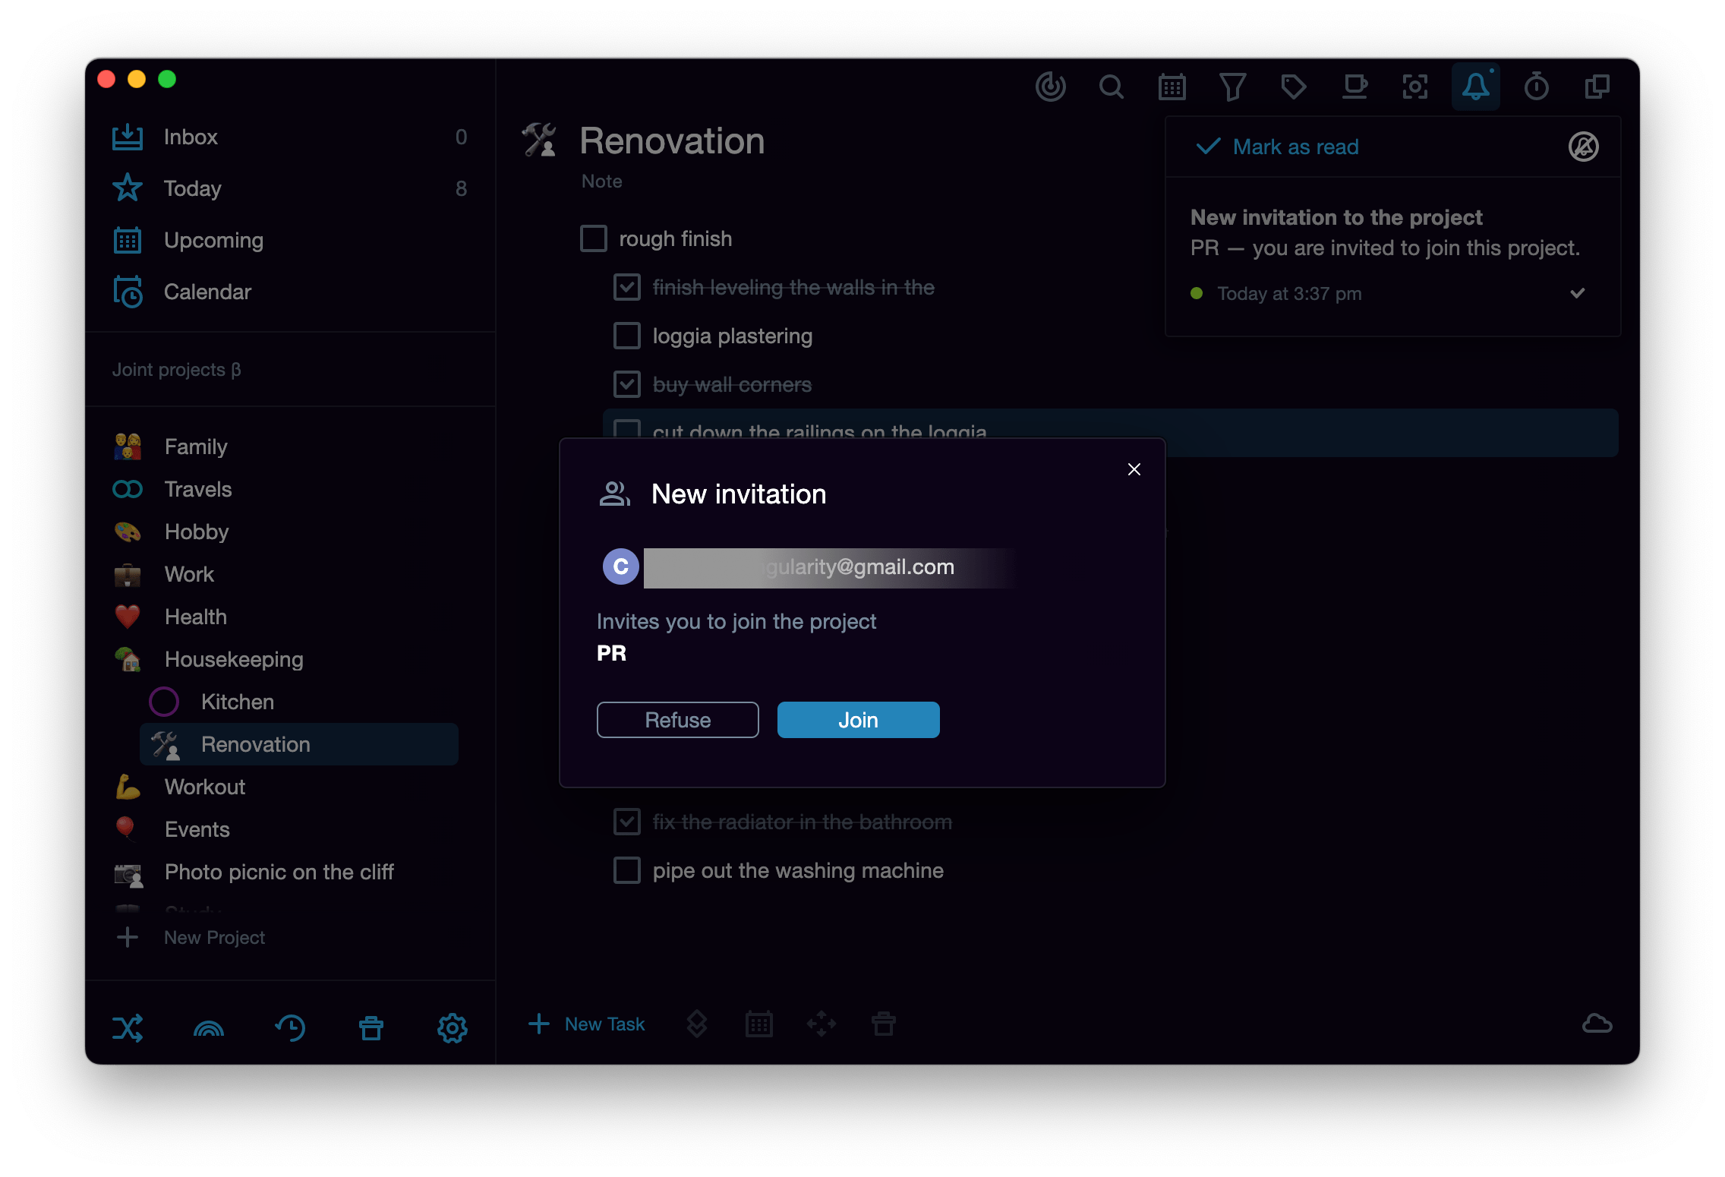The height and width of the screenshot is (1177, 1725).
Task: Click the Renovation project title
Action: pyautogui.click(x=672, y=140)
